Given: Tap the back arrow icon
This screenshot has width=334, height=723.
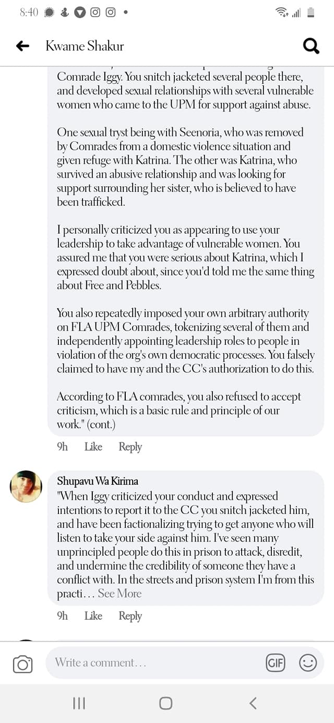Looking at the screenshot, I should click(23, 46).
